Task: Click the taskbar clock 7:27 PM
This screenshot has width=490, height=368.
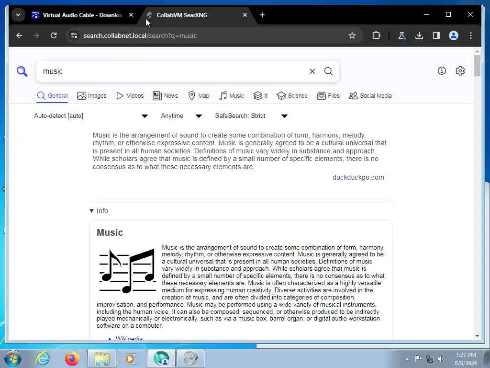Action: coord(466,359)
